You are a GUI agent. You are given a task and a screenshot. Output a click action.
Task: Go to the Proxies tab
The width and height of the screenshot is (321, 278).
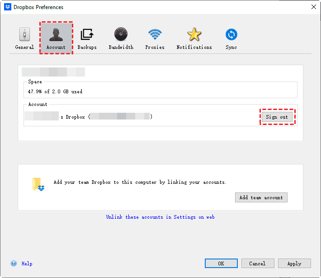pos(155,38)
